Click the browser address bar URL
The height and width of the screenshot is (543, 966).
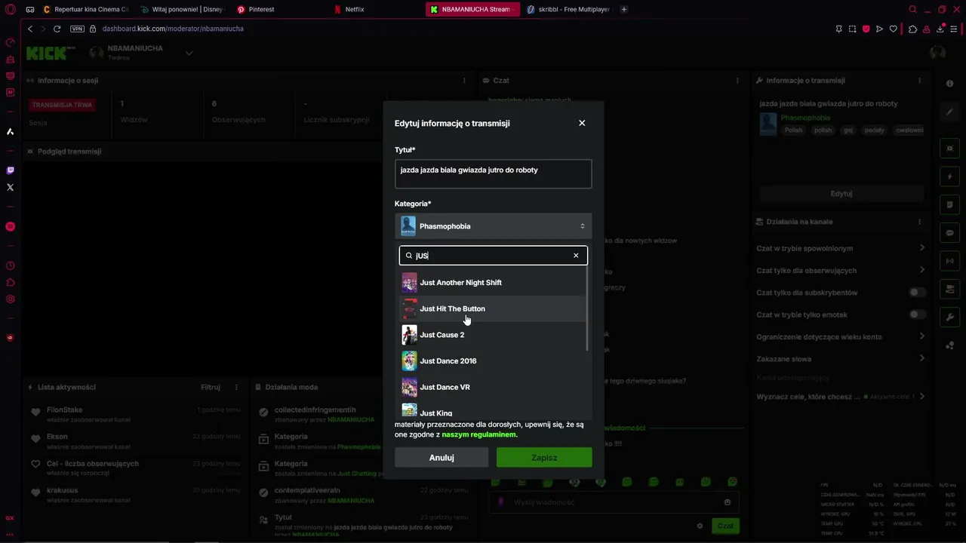(173, 29)
